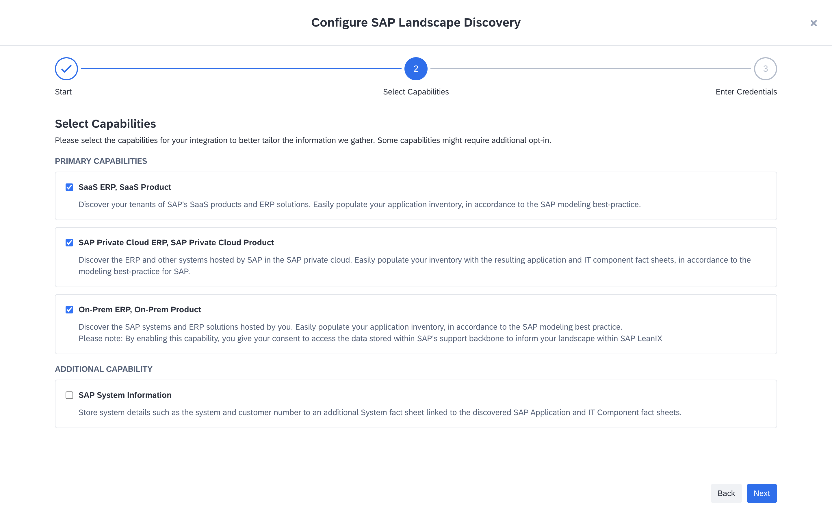Image resolution: width=832 pixels, height=520 pixels.
Task: Close the Configure SAP Landscape Discovery dialog
Action: (814, 23)
